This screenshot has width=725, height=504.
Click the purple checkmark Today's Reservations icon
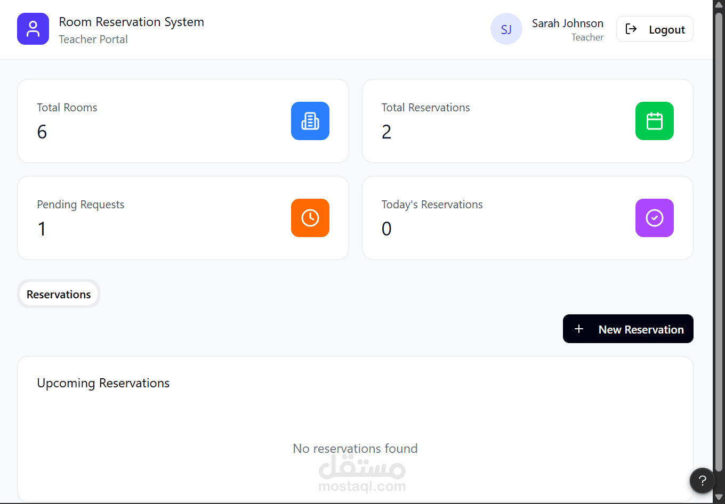(655, 218)
